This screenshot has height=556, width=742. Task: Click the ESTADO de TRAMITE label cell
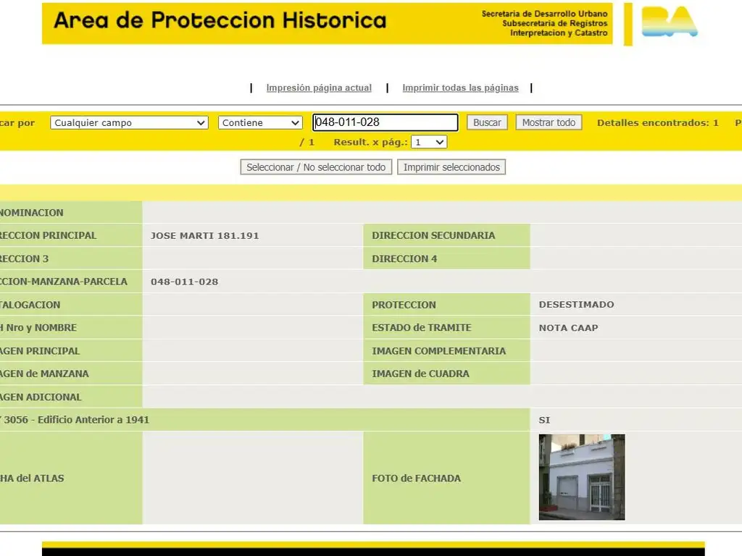(x=421, y=328)
